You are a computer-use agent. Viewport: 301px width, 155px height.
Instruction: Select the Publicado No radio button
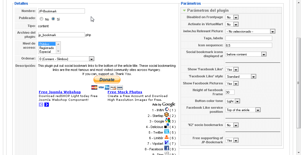point(41,19)
